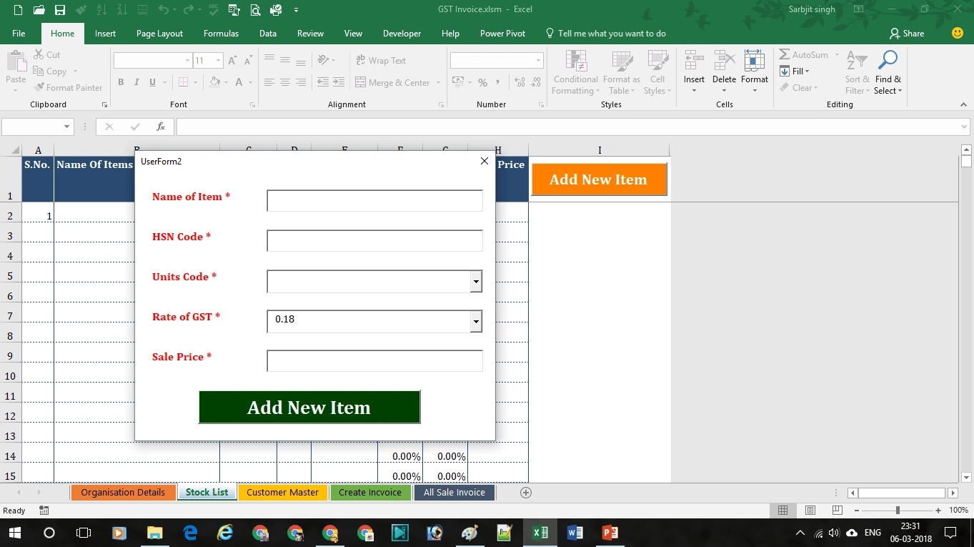This screenshot has height=547, width=974.
Task: Click the Format Painter brush icon
Action: [x=39, y=88]
